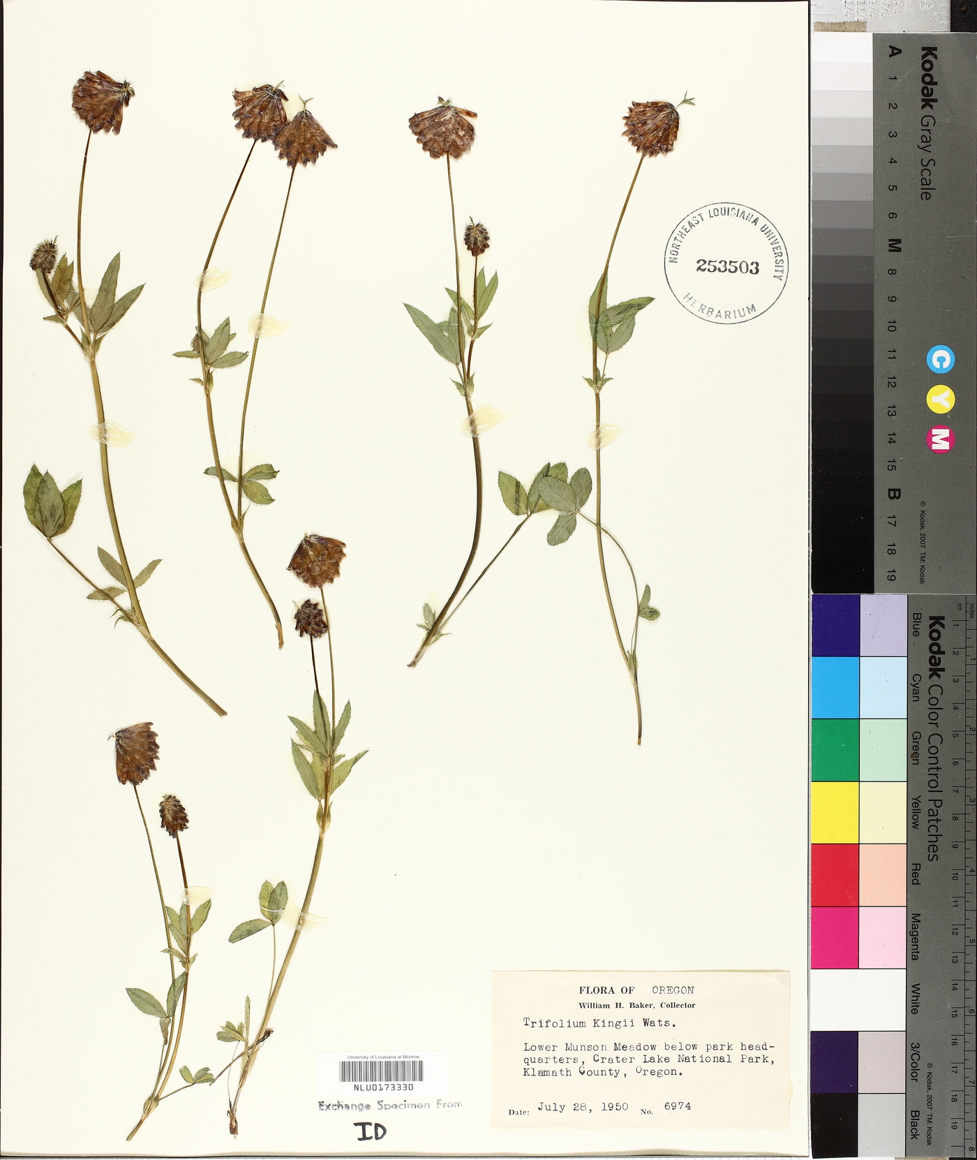Click 'University of Louisiana at Monroe' text
This screenshot has width=977, height=1160.
(383, 1057)
